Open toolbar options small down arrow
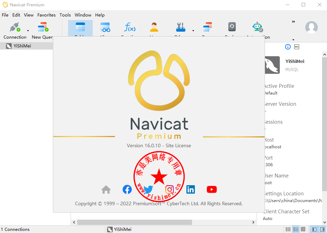Image resolution: width=327 pixels, height=233 pixels. point(294,40)
